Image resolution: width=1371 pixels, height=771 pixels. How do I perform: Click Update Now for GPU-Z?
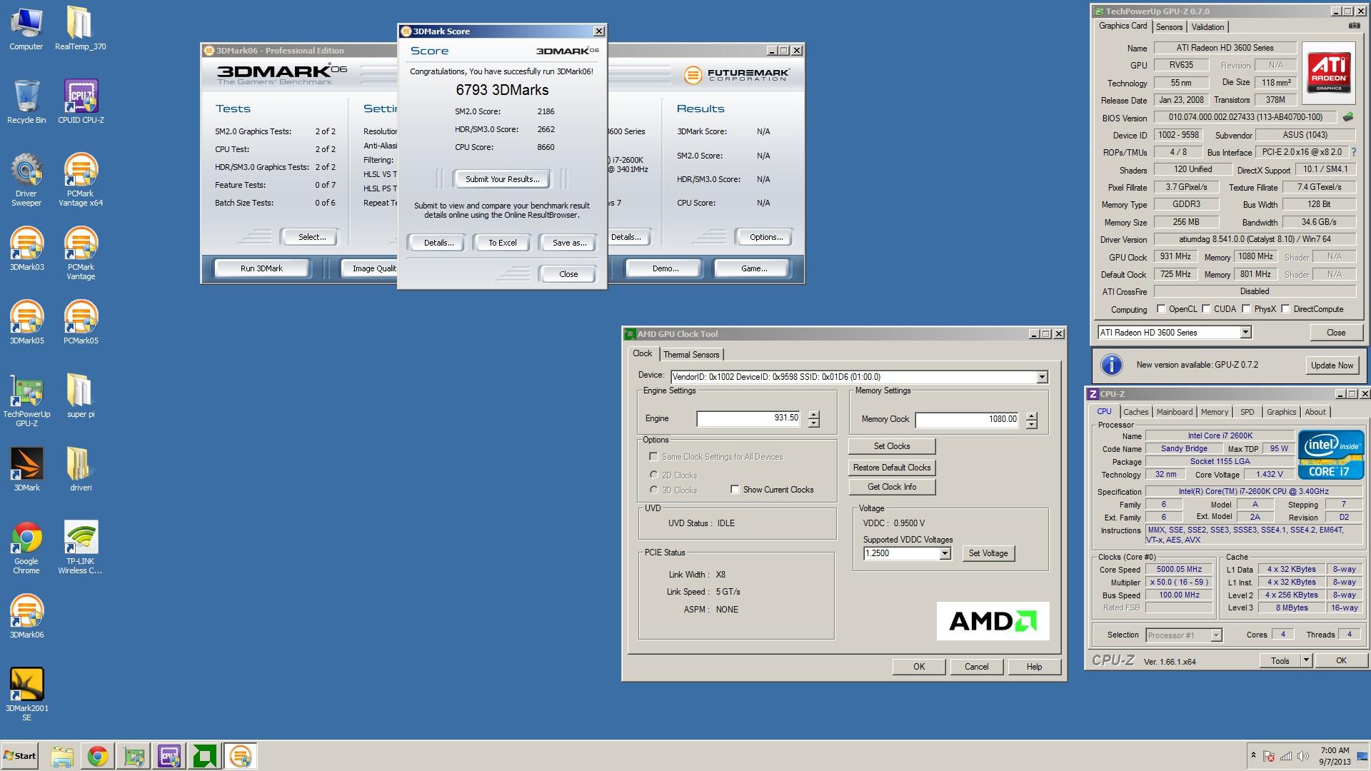coord(1332,365)
